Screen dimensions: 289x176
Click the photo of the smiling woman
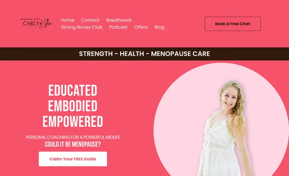(225, 129)
